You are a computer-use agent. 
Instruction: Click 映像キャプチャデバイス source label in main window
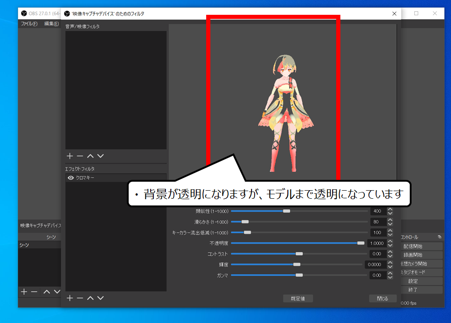40,225
